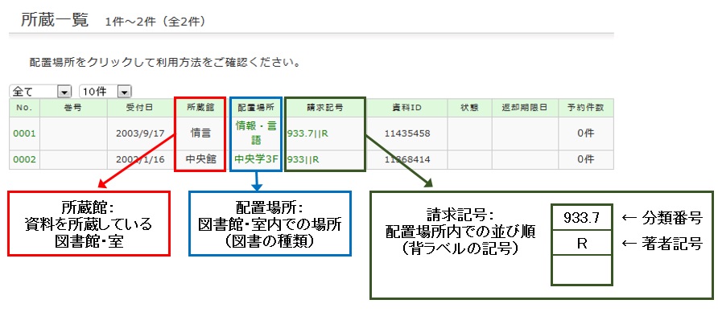Open the 全て filter dropdown
The image size is (718, 312).
pos(39,92)
